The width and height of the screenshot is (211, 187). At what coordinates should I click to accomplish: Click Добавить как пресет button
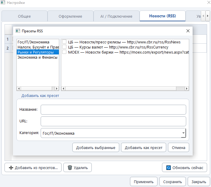(x=143, y=148)
